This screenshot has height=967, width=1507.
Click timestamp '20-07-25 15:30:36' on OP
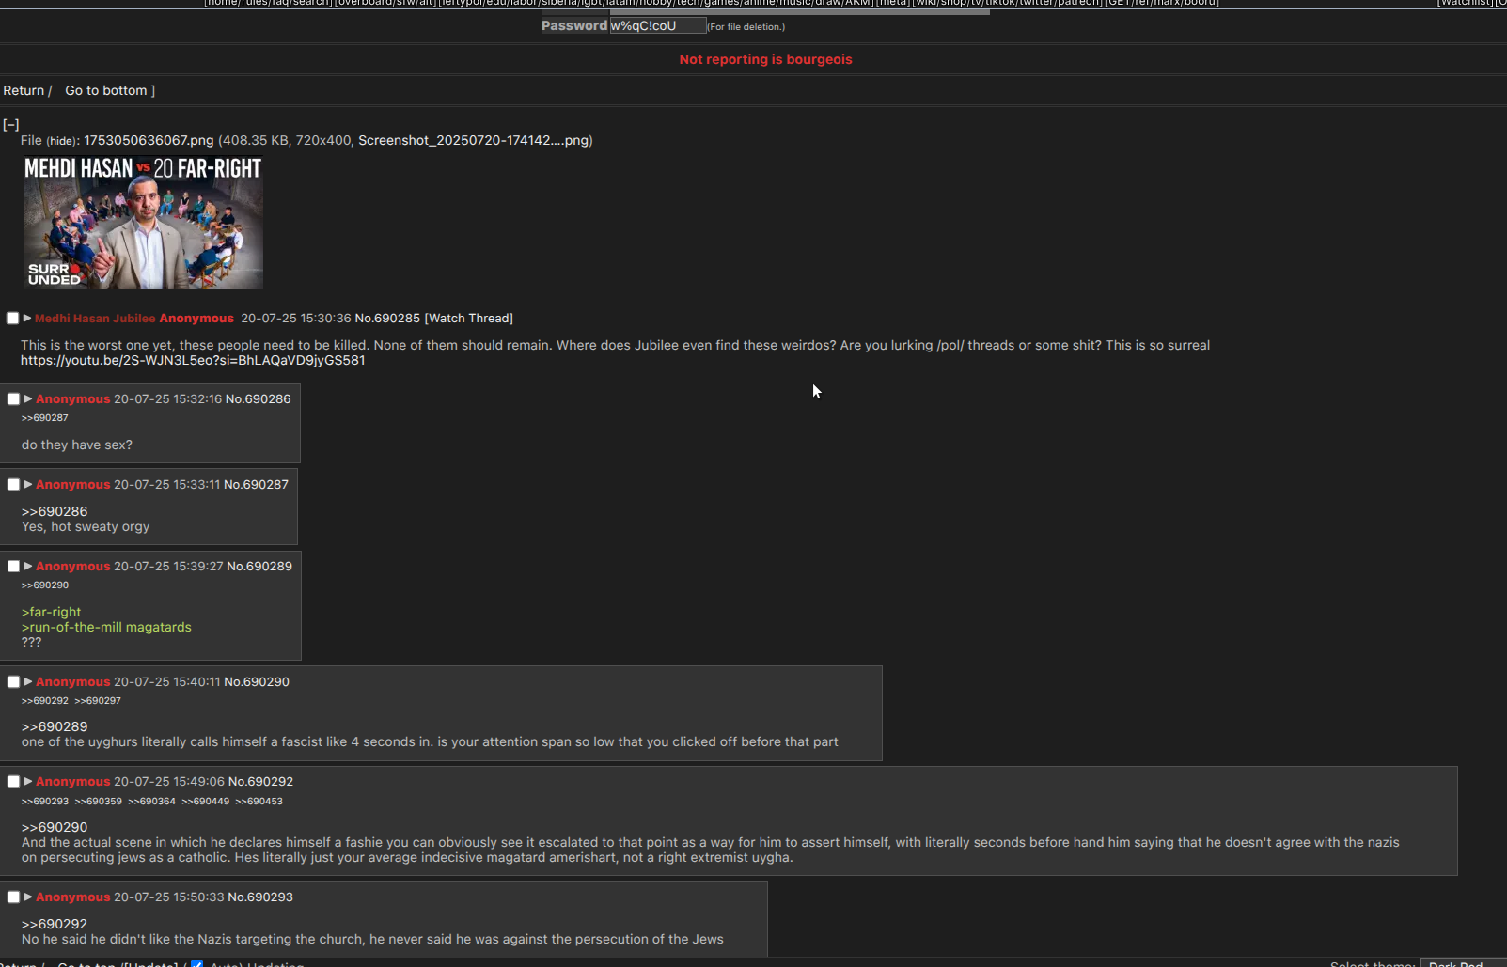click(296, 318)
